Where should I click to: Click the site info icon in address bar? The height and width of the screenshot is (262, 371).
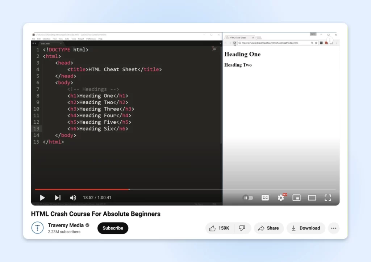(x=240, y=43)
